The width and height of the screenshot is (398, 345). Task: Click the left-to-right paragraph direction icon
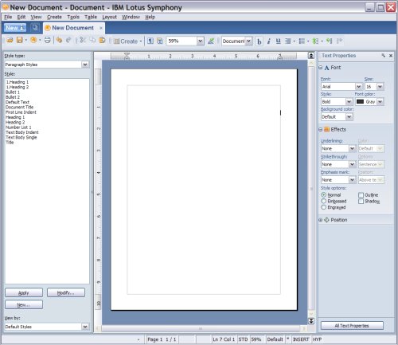(x=330, y=41)
